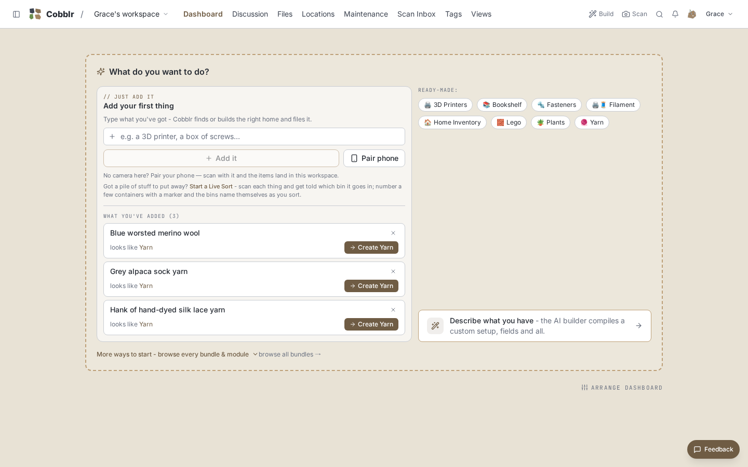Open the search magnifier icon
748x467 pixels.
pyautogui.click(x=659, y=14)
